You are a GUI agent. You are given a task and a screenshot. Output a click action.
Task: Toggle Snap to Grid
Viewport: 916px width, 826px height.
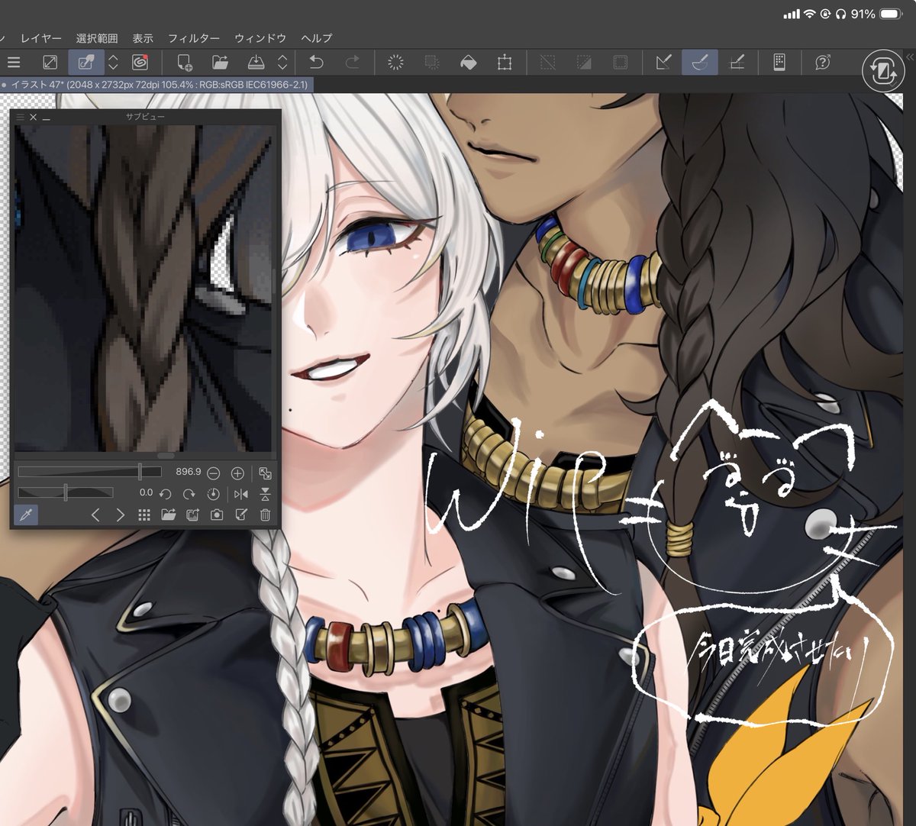[737, 63]
